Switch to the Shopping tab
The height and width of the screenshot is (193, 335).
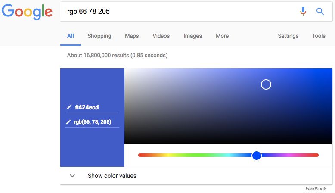click(x=99, y=36)
